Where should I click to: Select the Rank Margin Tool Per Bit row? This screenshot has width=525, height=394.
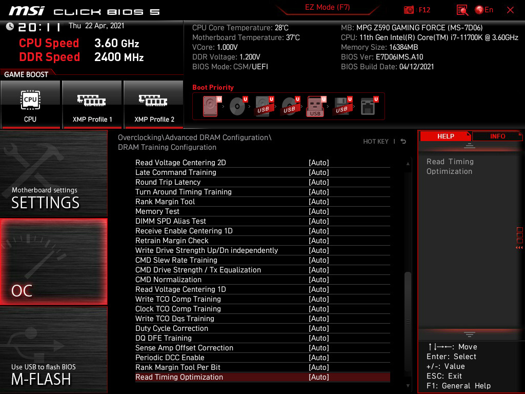(x=262, y=367)
